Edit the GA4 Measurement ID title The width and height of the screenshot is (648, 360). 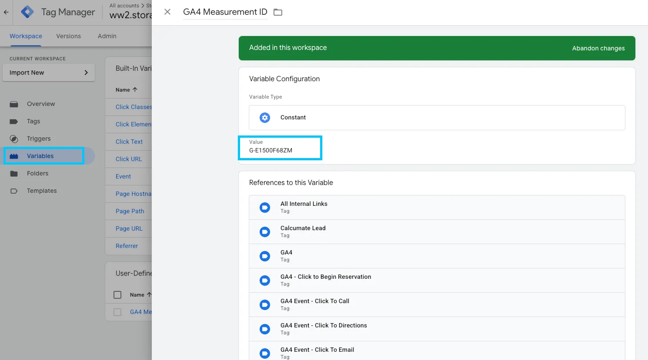click(225, 12)
